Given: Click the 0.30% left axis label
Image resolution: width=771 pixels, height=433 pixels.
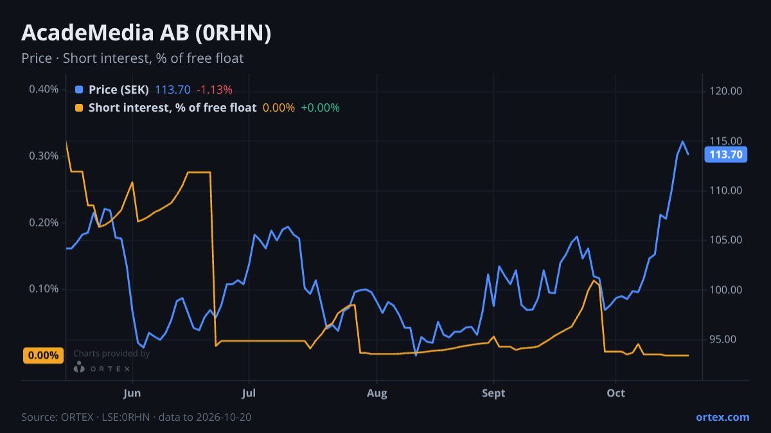Looking at the screenshot, I should pyautogui.click(x=44, y=156).
